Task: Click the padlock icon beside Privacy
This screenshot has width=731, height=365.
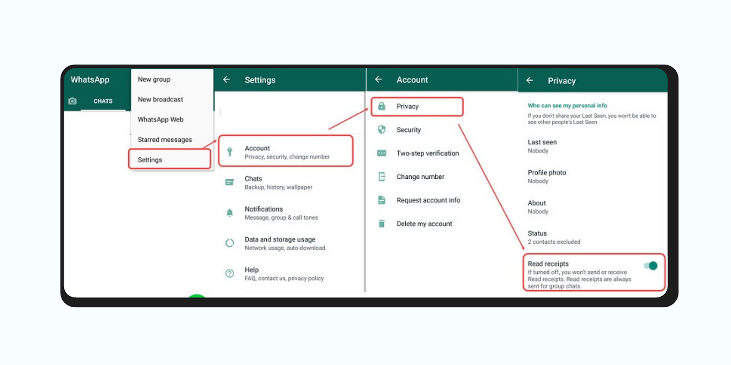Action: [x=381, y=106]
